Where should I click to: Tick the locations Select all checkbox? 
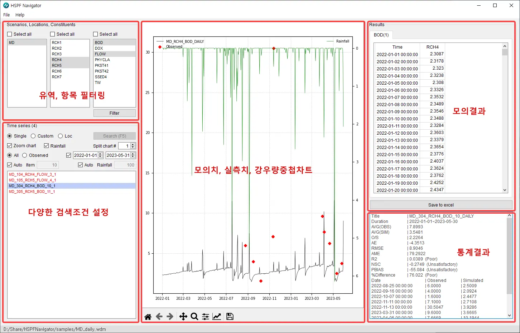53,34
